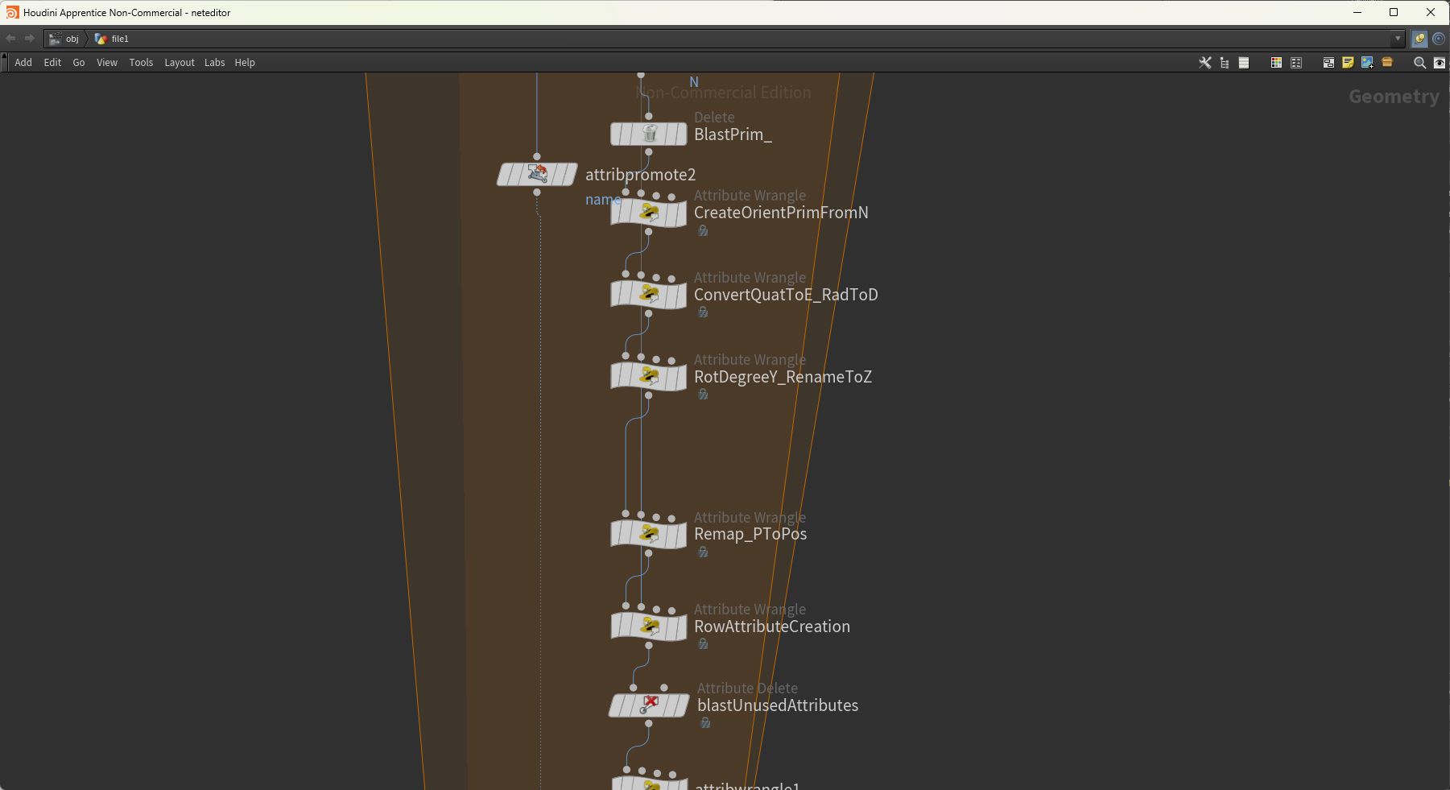
Task: Select the file1 path segment
Action: coord(112,39)
